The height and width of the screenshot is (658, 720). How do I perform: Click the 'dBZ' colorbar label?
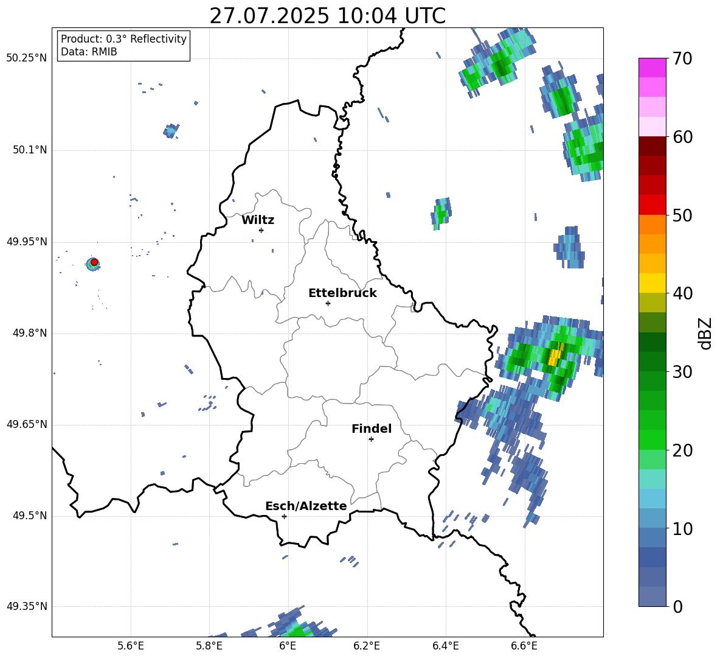click(x=705, y=333)
